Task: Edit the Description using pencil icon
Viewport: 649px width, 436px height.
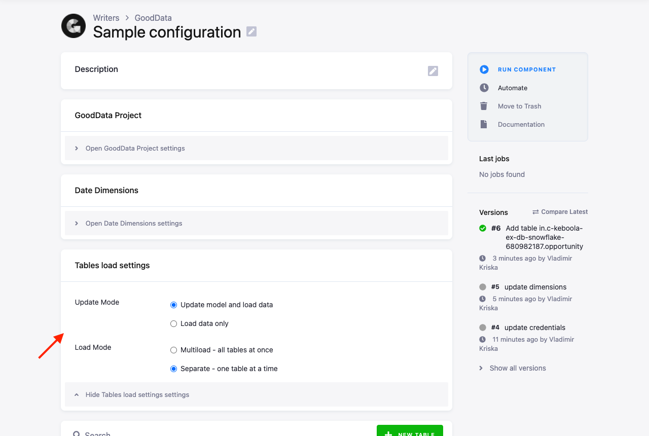Action: pyautogui.click(x=433, y=71)
